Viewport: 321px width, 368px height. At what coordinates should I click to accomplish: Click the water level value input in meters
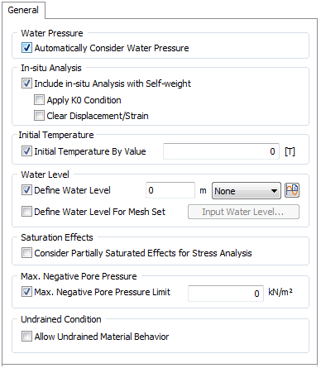170,190
